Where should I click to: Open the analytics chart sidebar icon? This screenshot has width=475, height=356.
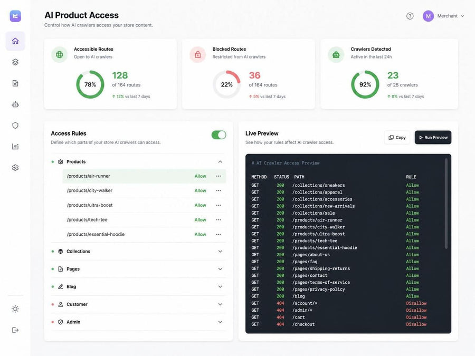15,147
